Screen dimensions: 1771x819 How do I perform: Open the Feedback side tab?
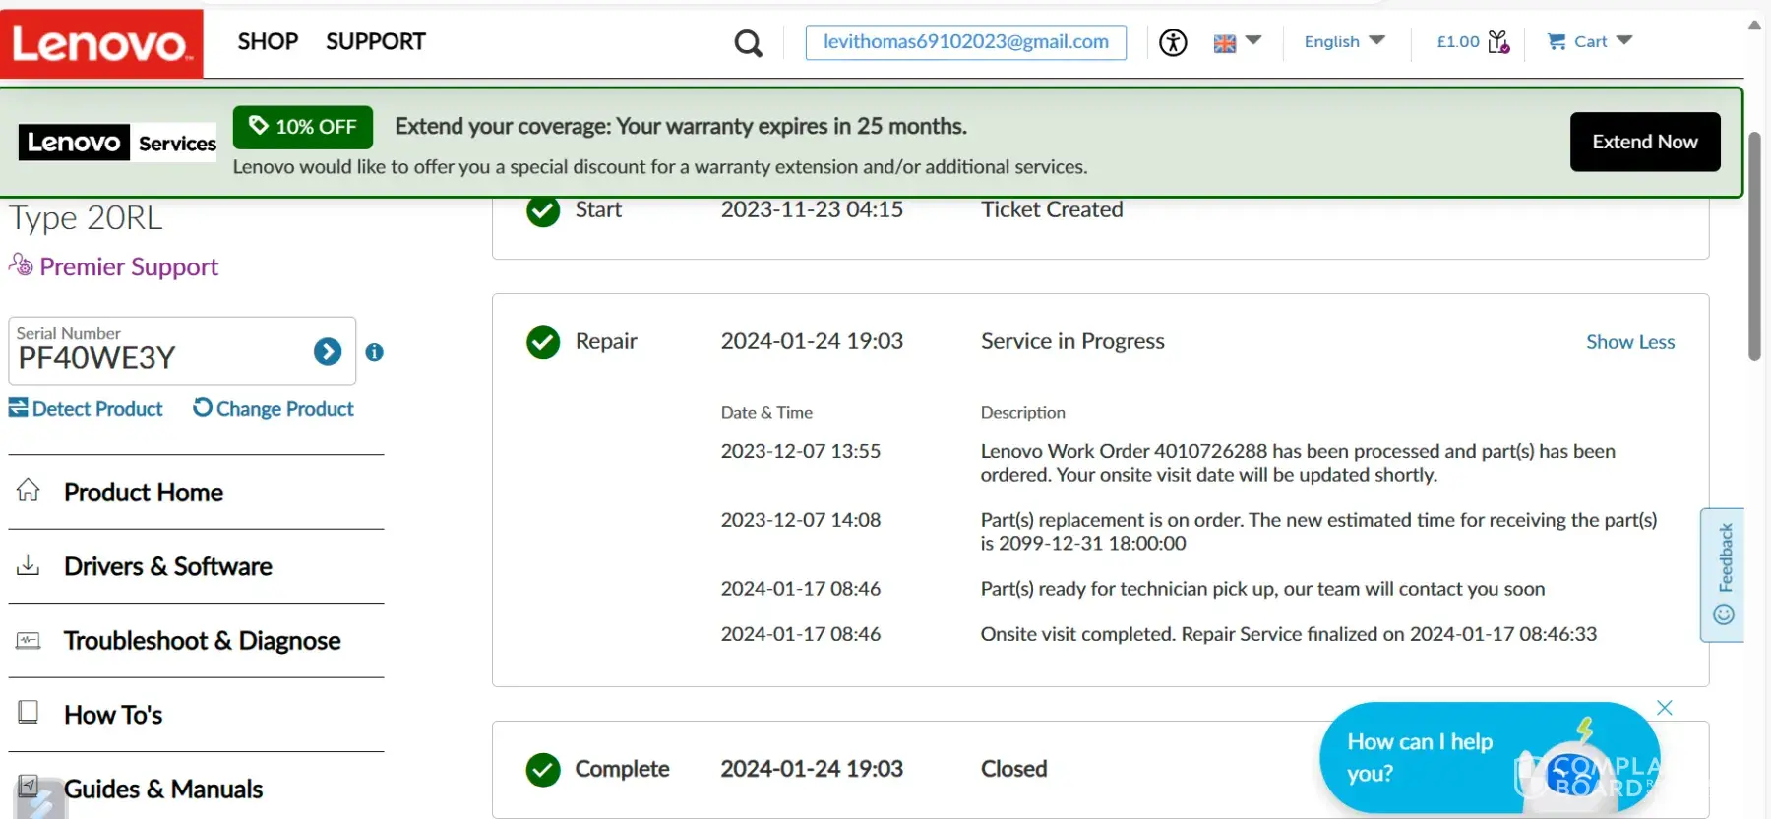[1723, 575]
